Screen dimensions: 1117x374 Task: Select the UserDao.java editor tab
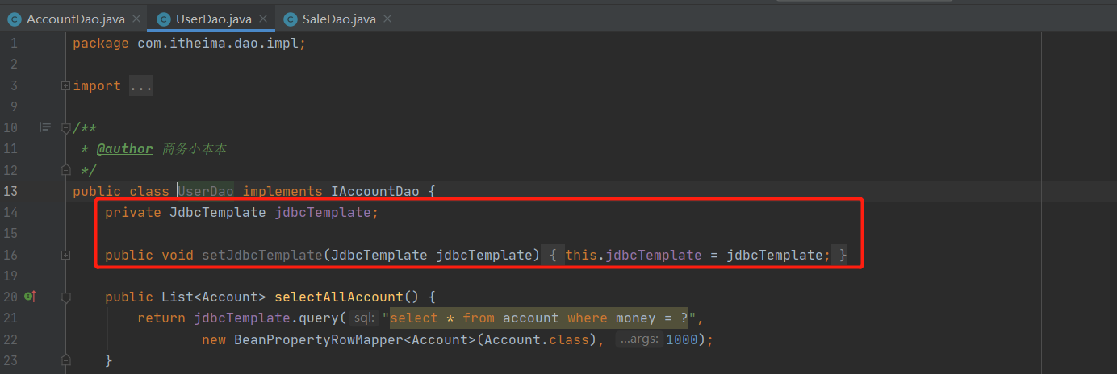[x=213, y=19]
